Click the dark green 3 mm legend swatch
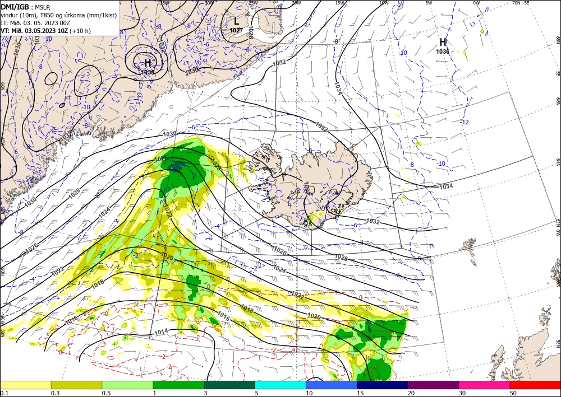This screenshot has width=561, height=397. tap(229, 385)
